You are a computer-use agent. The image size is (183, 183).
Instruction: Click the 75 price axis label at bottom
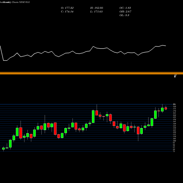[x=174, y=151]
